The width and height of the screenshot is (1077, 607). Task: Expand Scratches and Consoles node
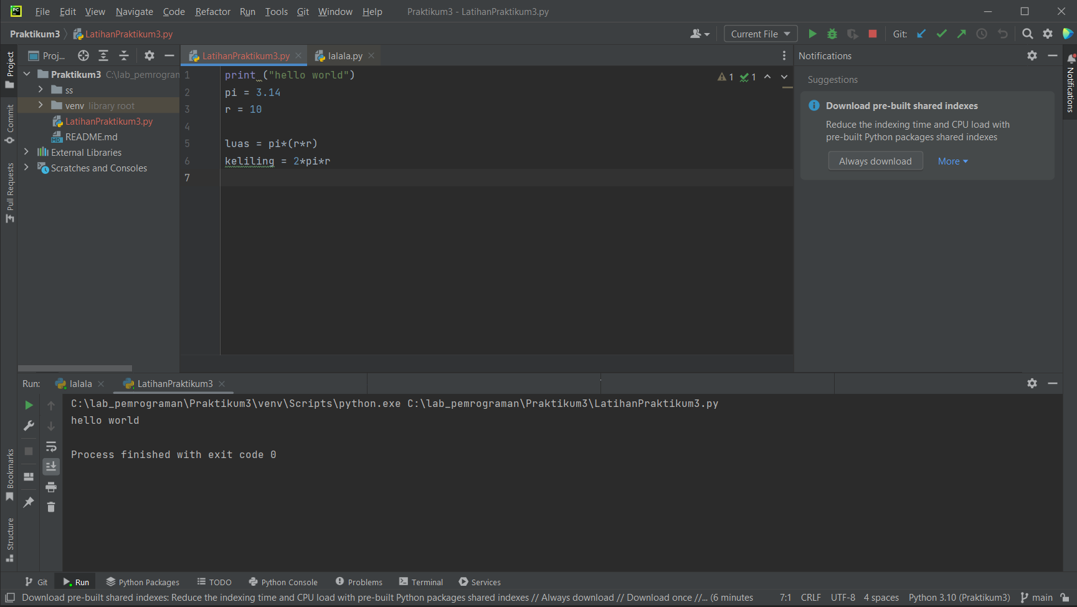pyautogui.click(x=26, y=168)
